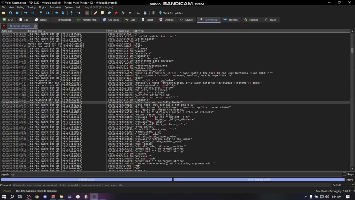The image size is (355, 200).
Task: Step over with curved-arrow icon
Action: pyautogui.click(x=48, y=13)
